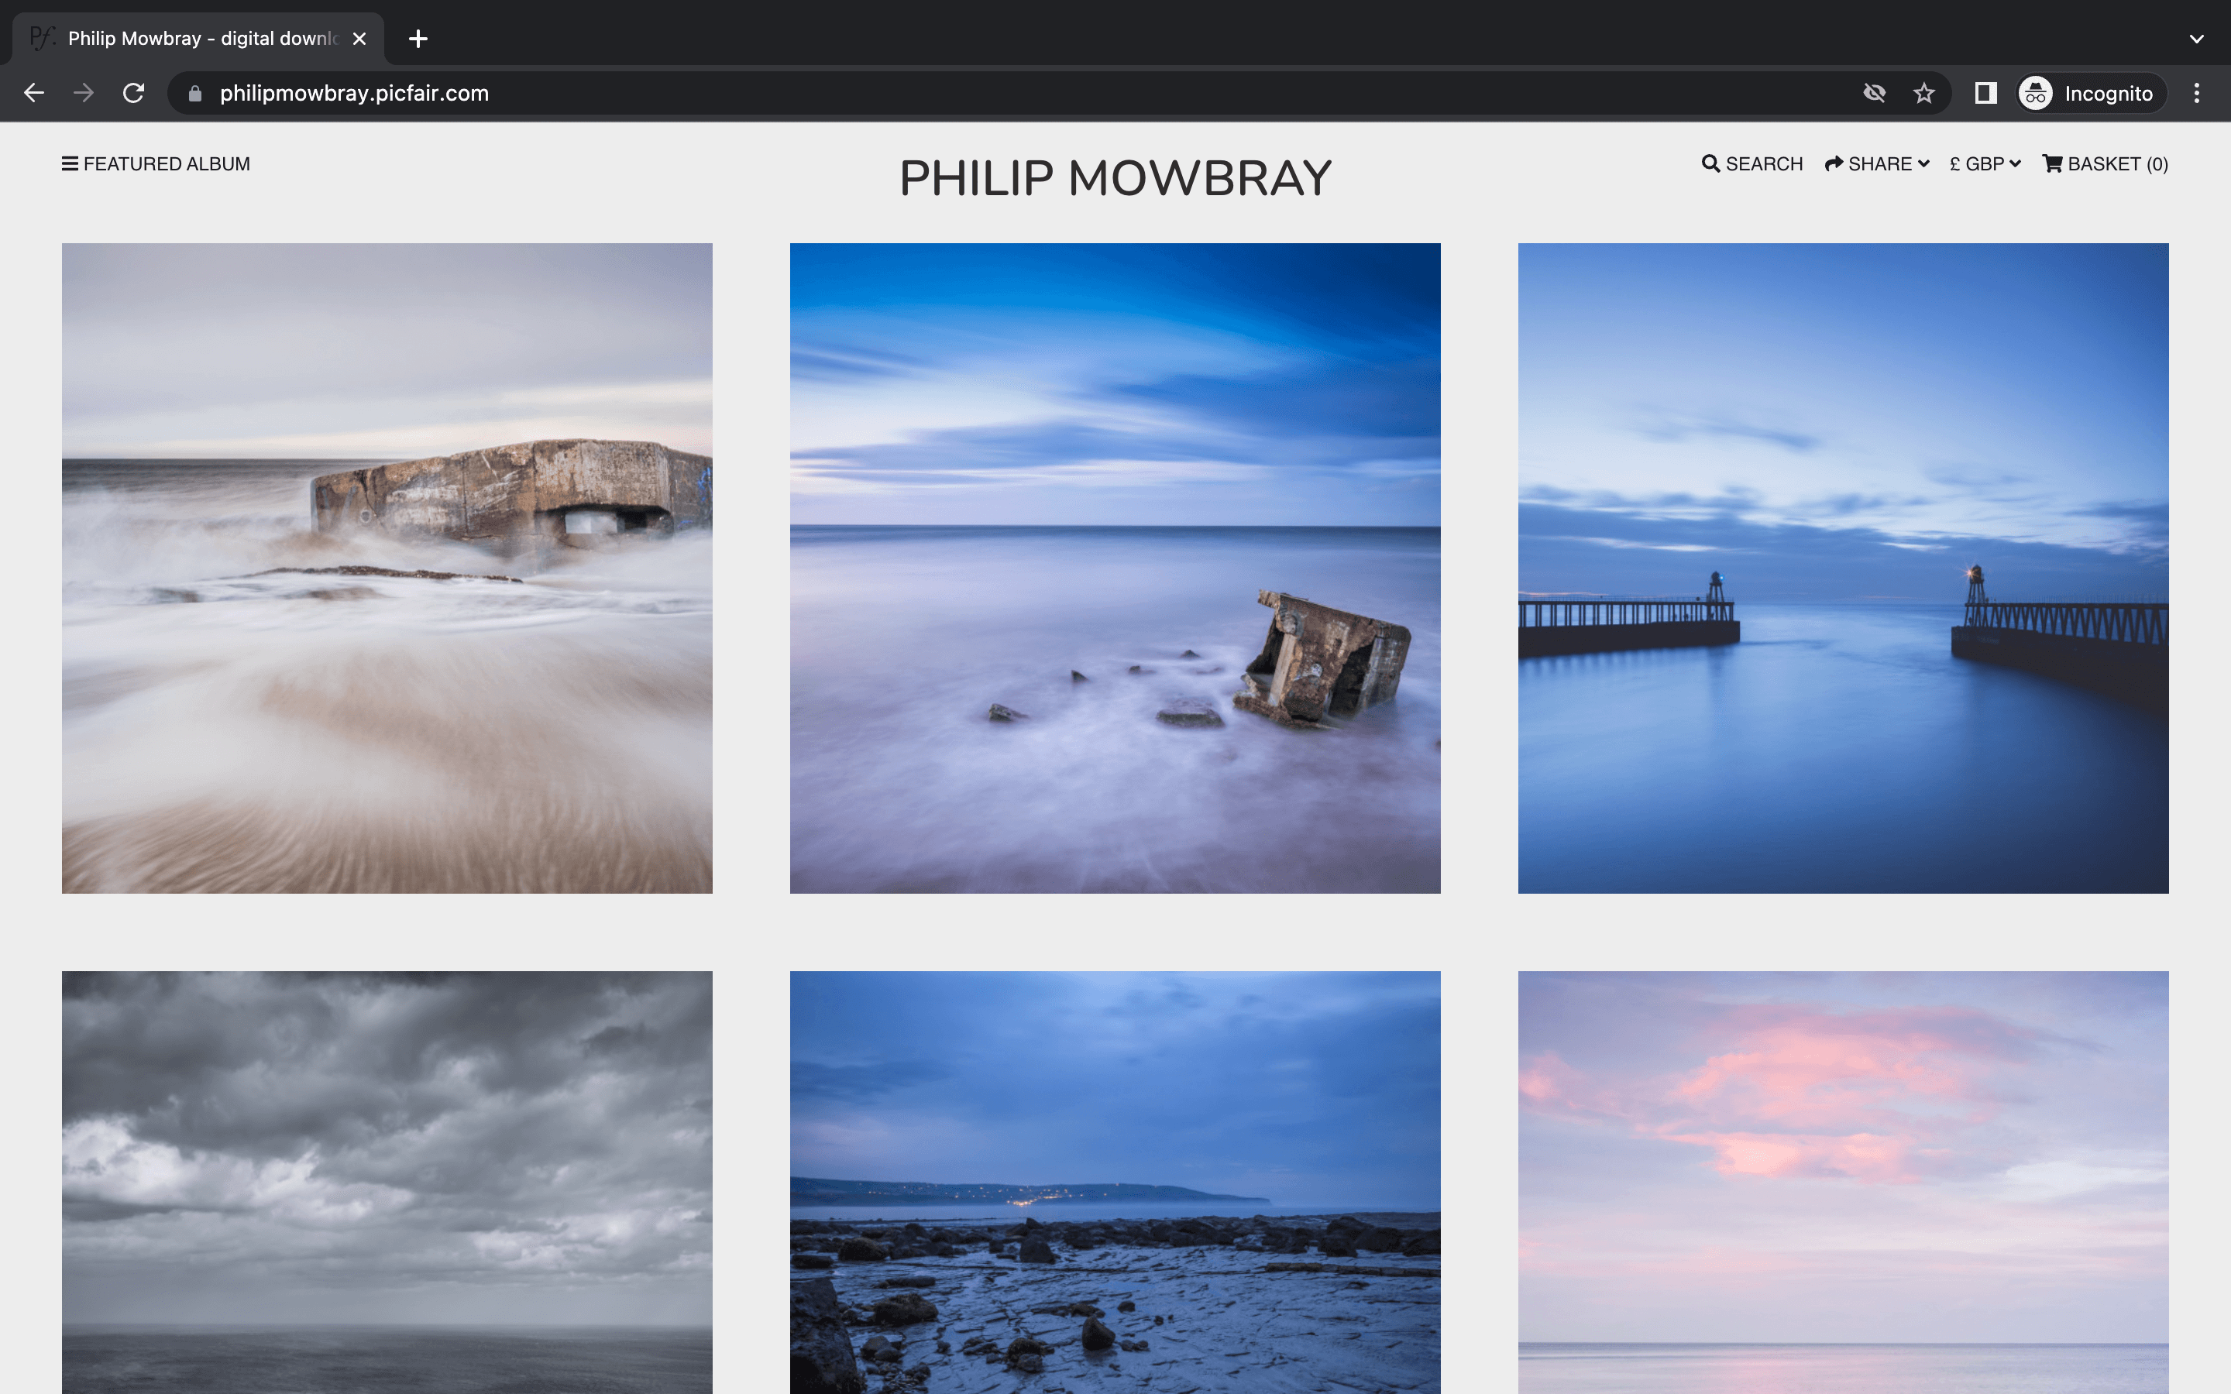This screenshot has height=1394, width=2231.
Task: View the Basket (0)
Action: tap(2106, 164)
